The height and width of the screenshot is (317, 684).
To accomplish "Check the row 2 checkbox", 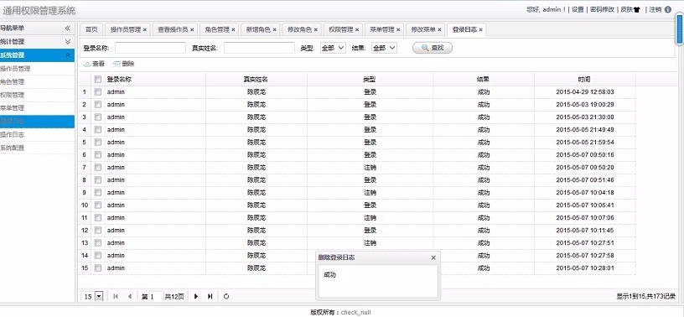I will pyautogui.click(x=98, y=104).
